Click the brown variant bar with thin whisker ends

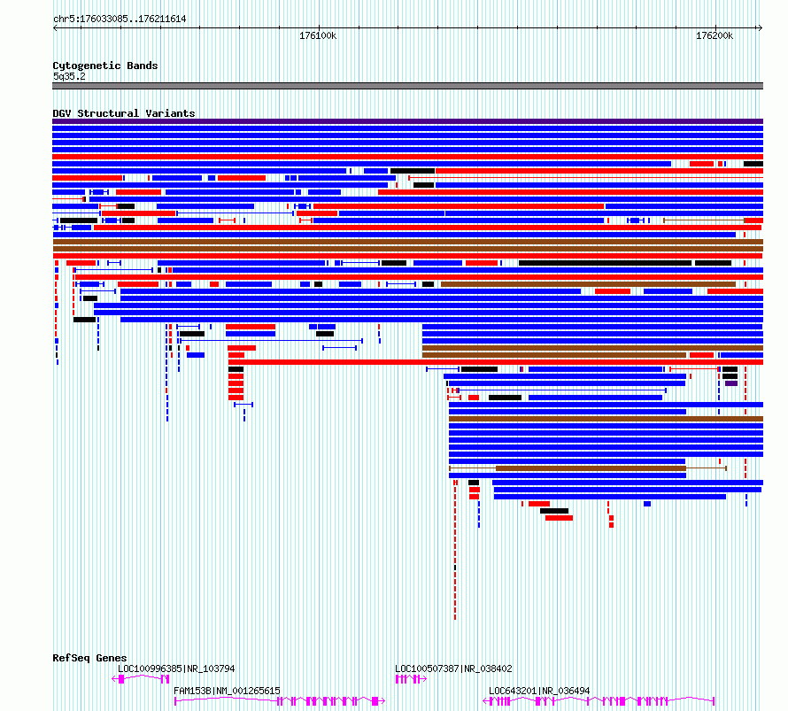(588, 468)
